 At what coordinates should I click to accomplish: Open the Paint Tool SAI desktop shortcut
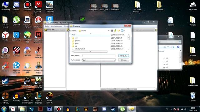pyautogui.click(x=27, y=37)
